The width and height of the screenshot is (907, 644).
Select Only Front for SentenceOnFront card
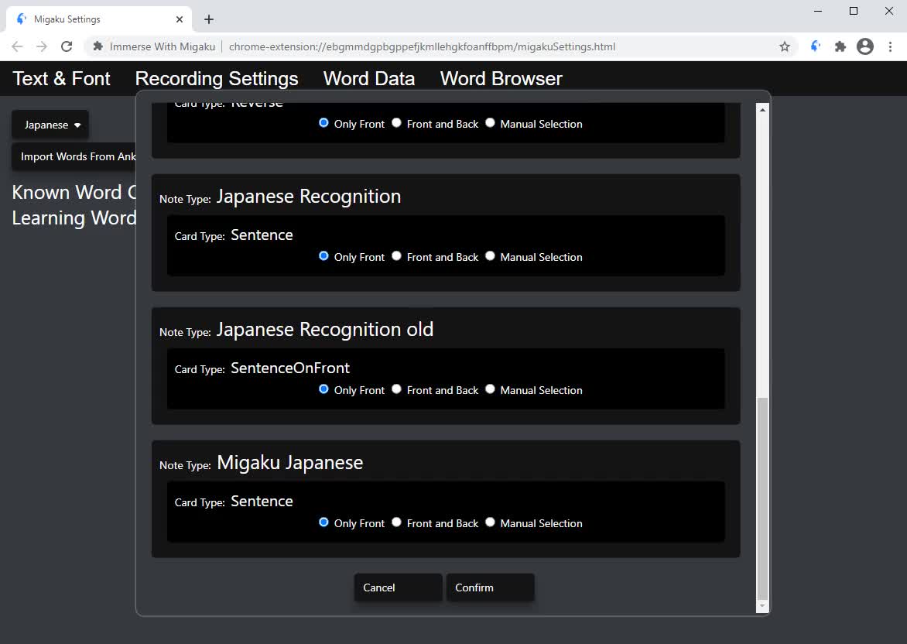[x=324, y=389]
